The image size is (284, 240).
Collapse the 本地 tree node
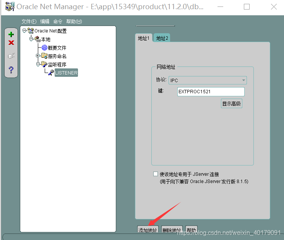(x=31, y=39)
